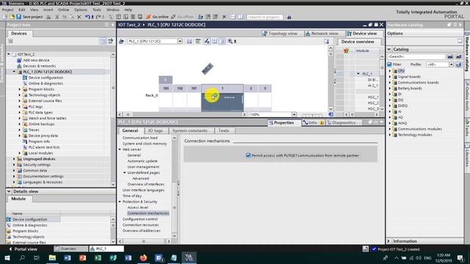
Task: Click Save project in the toolbar
Action: coord(29,17)
